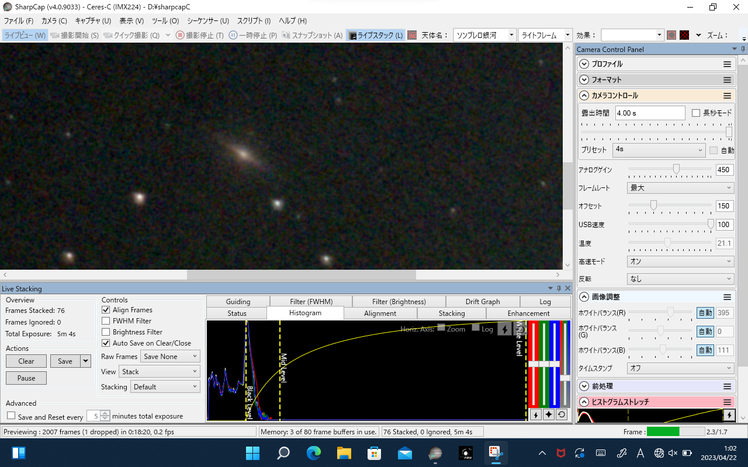This screenshot has height=467, width=748.
Task: Click the Clear button in Live Stacking
Action: click(x=26, y=361)
